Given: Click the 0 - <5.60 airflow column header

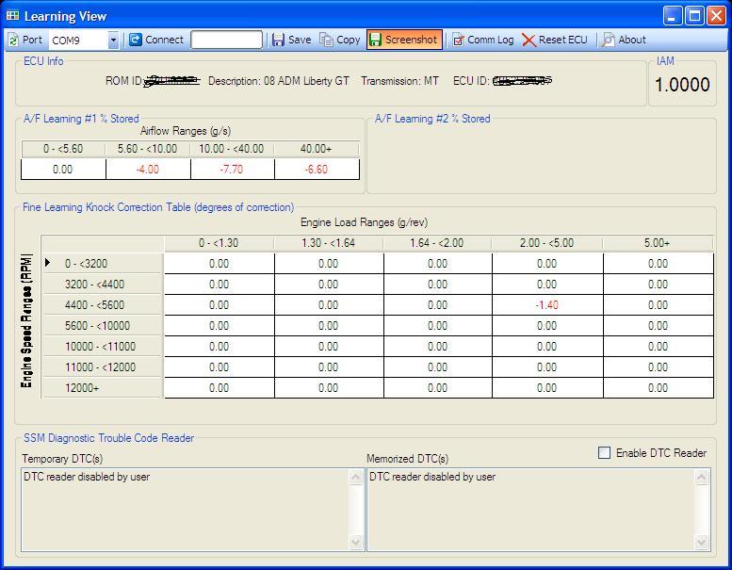Looking at the screenshot, I should point(63,149).
